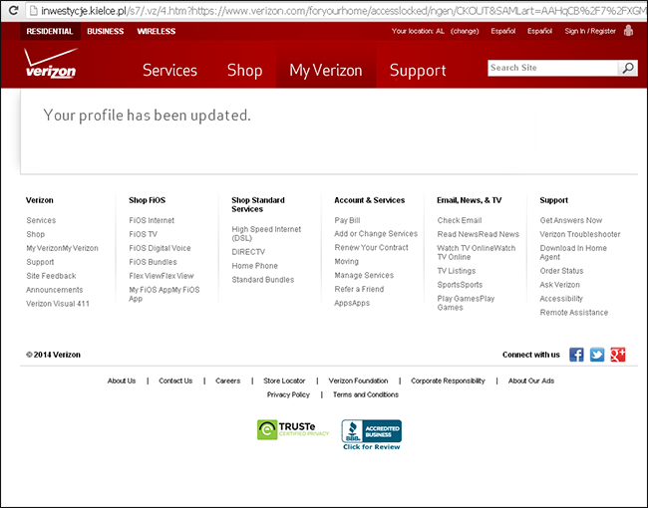Click Renew Your Contract link
648x508 pixels.
coord(371,247)
